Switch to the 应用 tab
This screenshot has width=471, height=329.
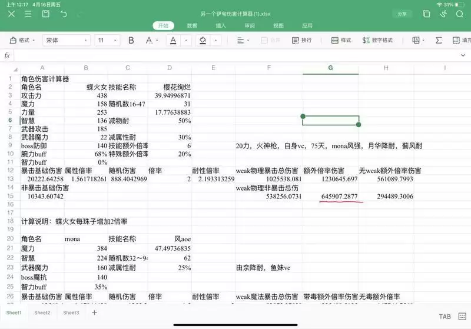[307, 26]
